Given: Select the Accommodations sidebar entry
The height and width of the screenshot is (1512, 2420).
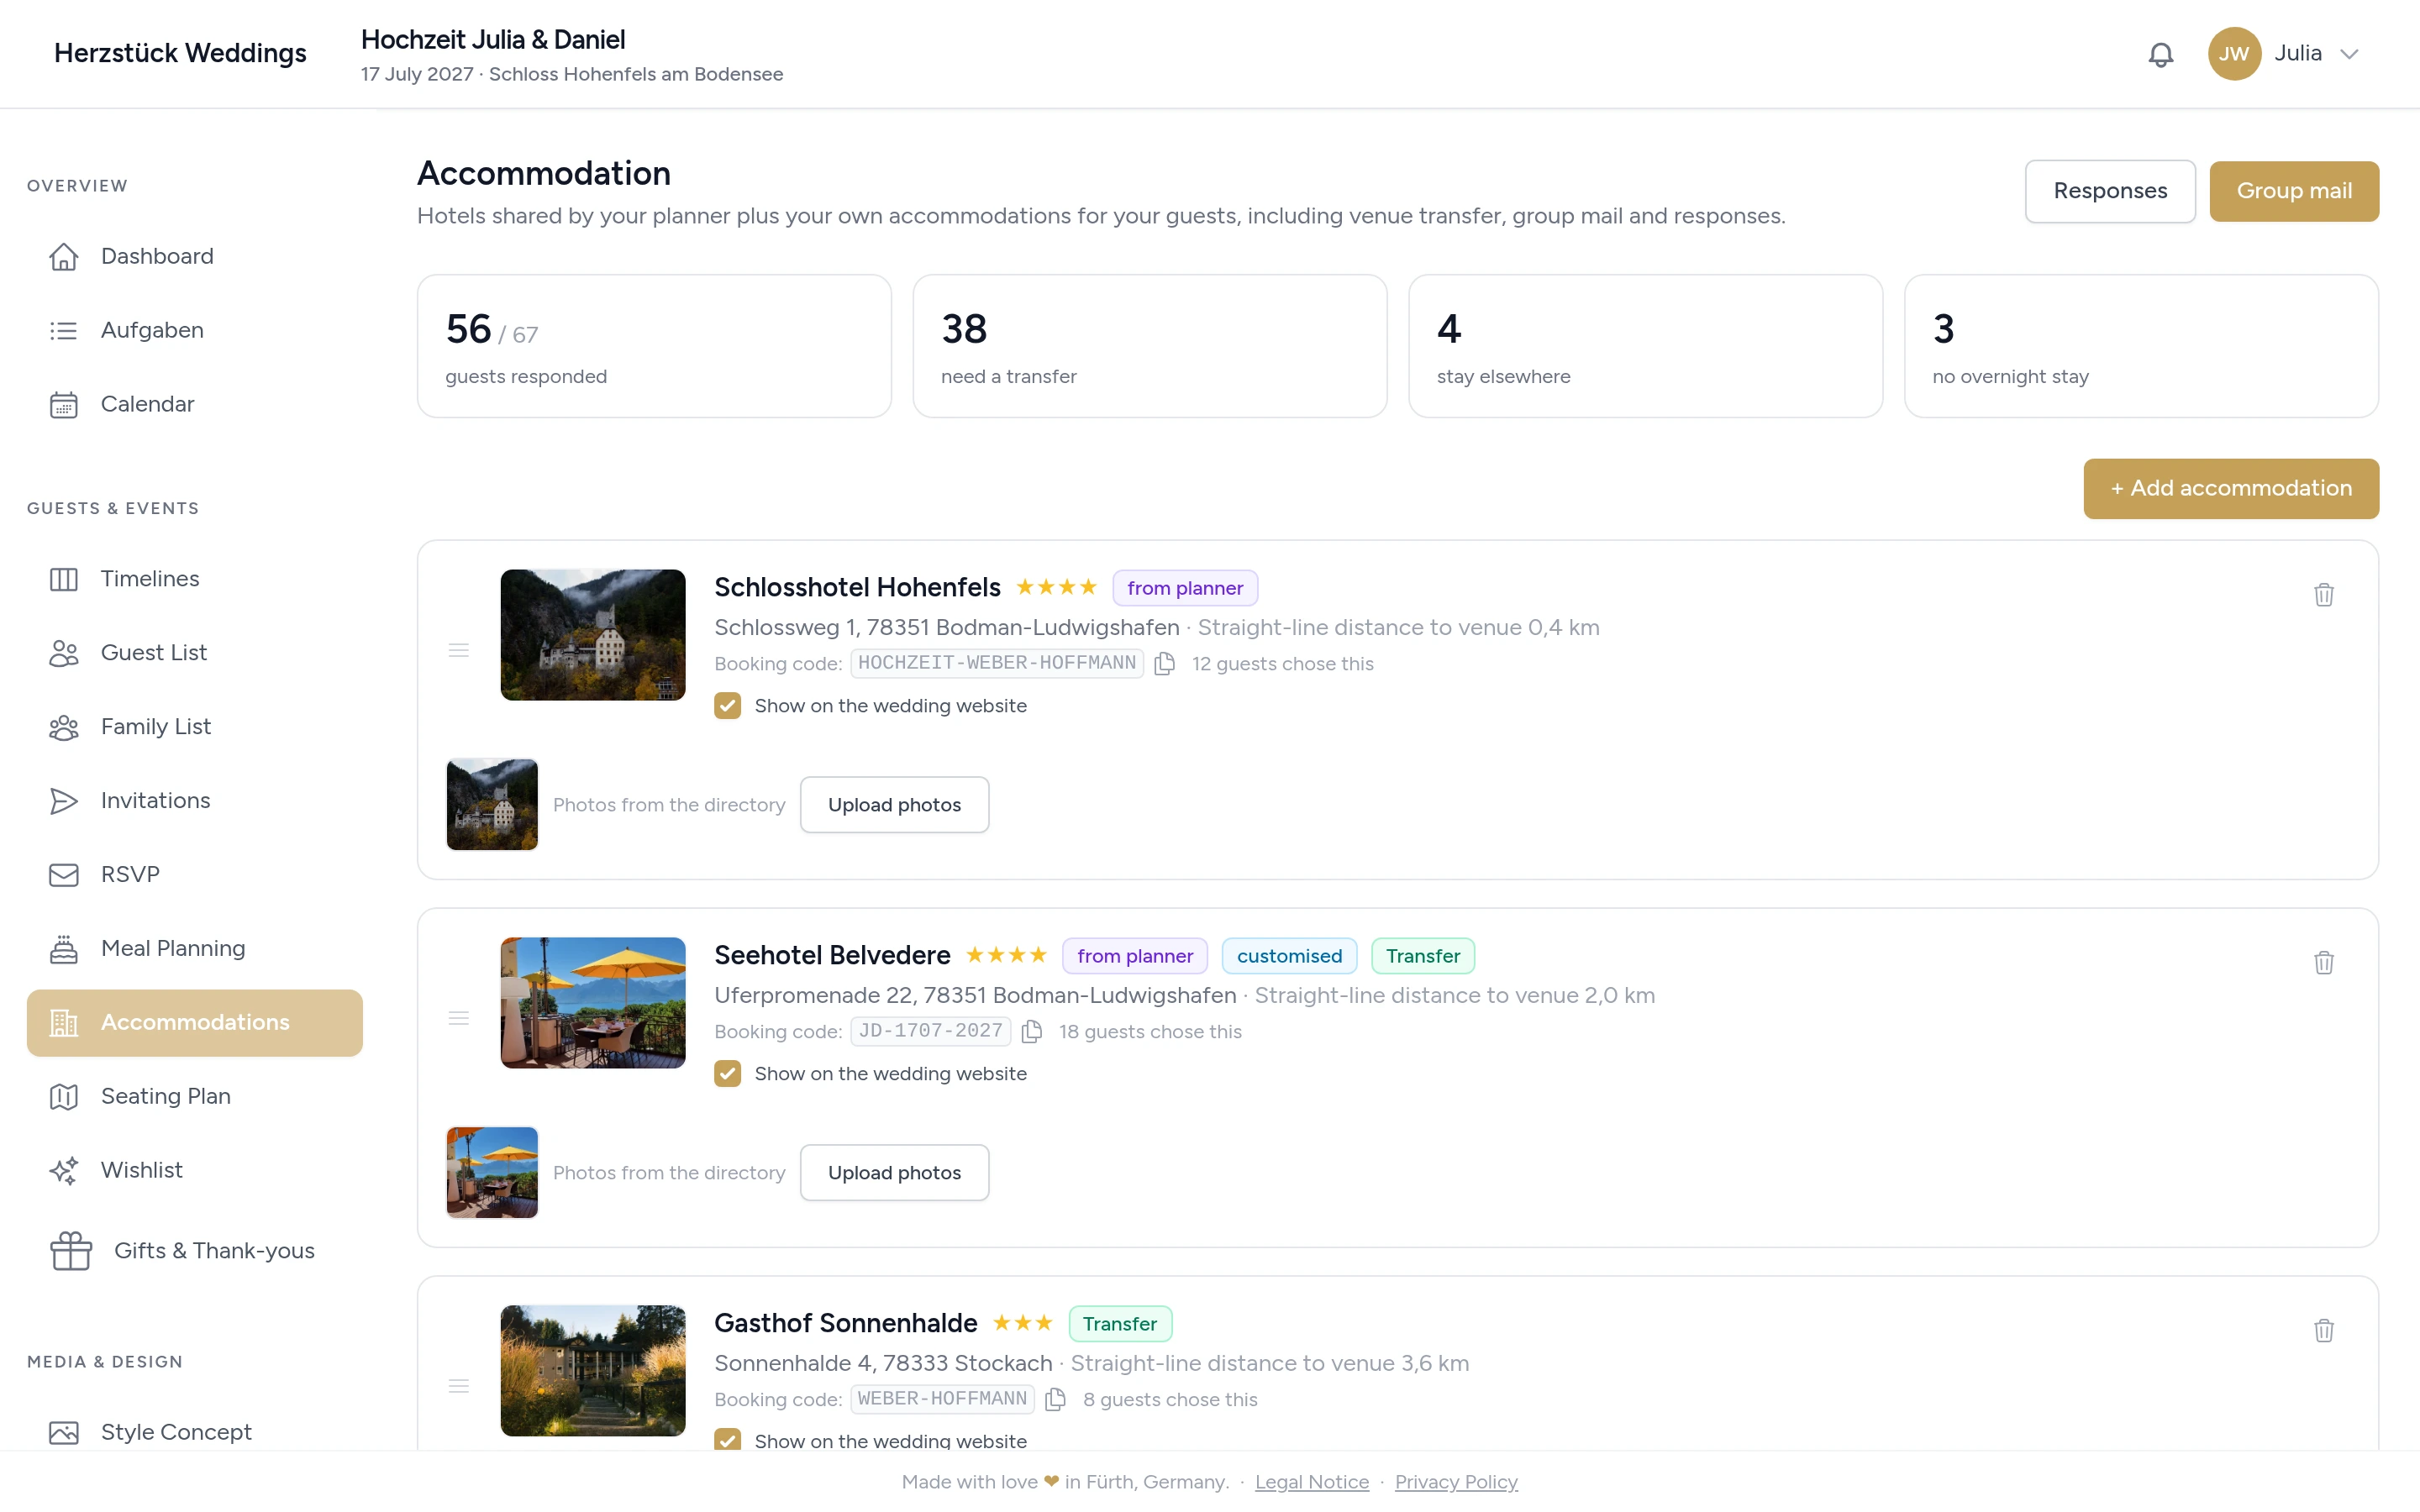Looking at the screenshot, I should click(x=194, y=1023).
